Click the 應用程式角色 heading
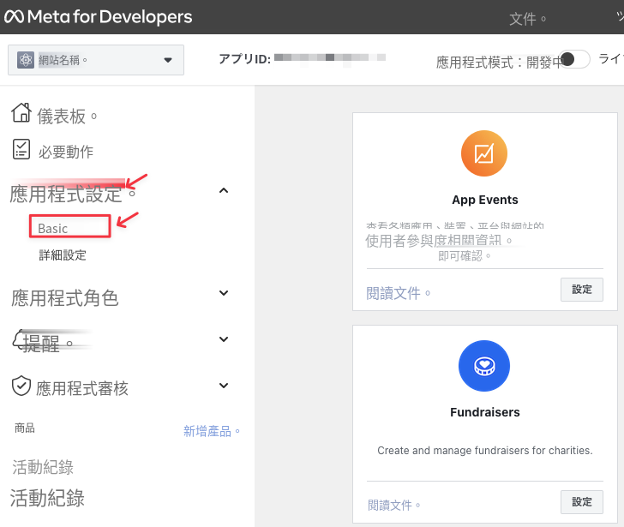Viewport: 624px width, 527px height. (65, 298)
